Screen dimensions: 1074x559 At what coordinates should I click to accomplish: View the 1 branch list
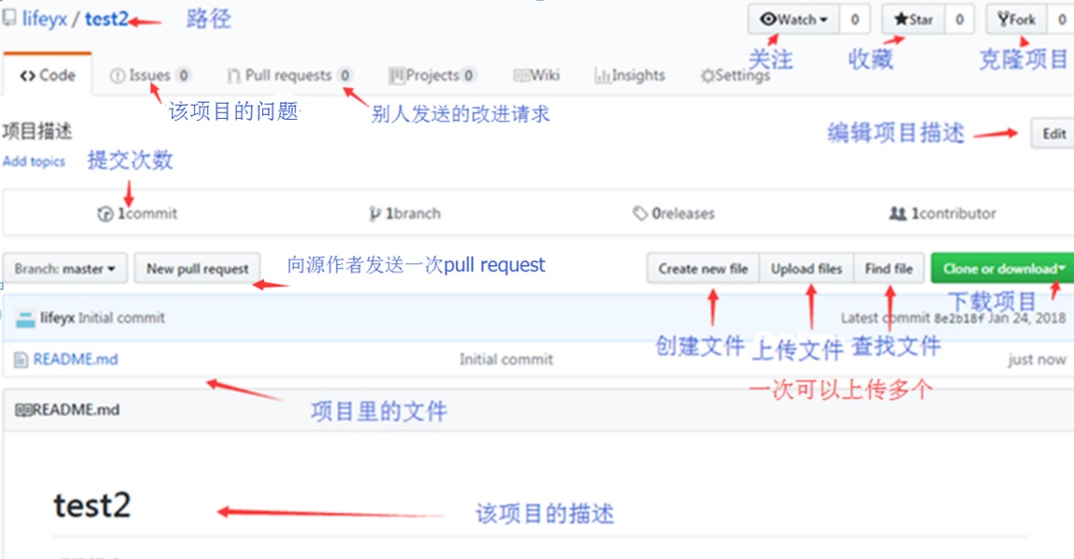coord(405,213)
